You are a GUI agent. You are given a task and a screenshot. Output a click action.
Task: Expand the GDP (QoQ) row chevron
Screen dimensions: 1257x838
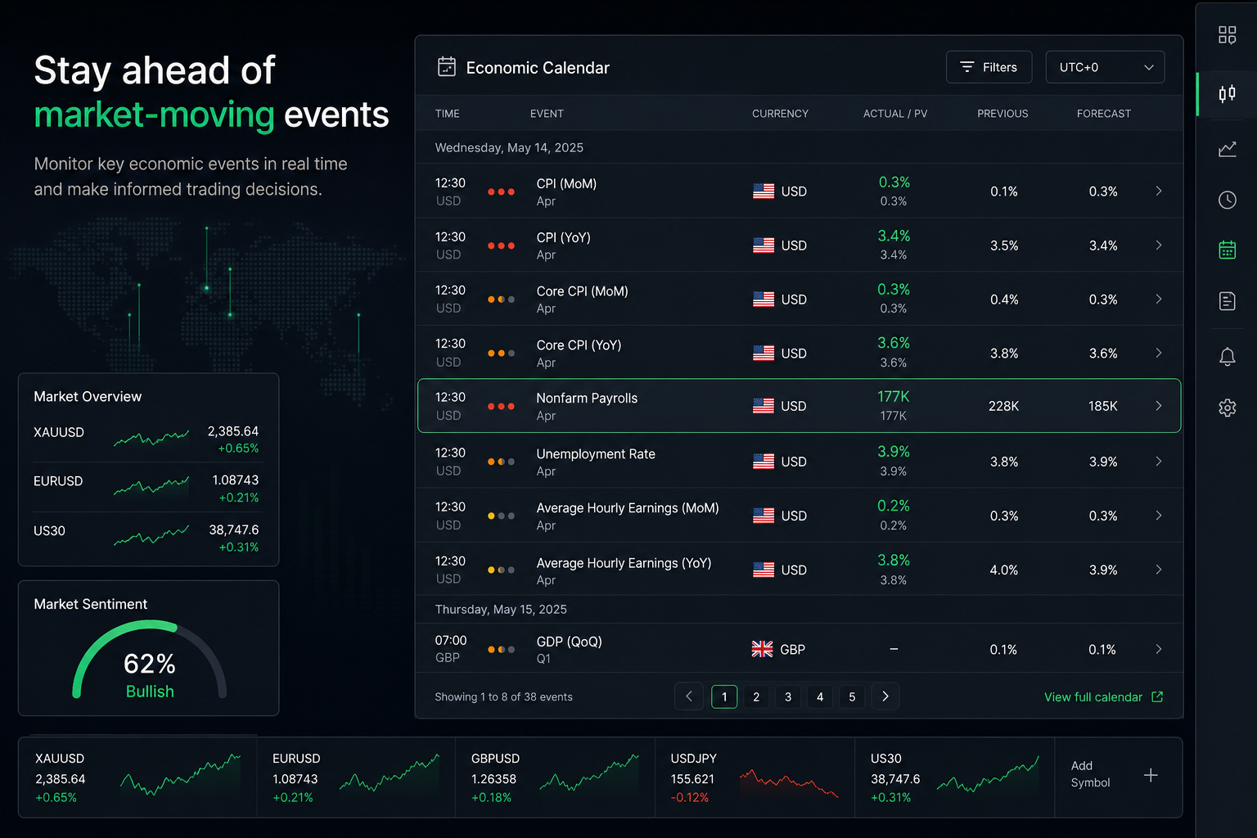[x=1159, y=649]
